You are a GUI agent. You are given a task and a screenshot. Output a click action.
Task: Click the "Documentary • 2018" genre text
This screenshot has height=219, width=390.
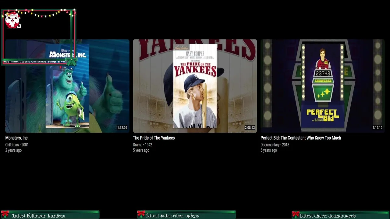click(275, 145)
